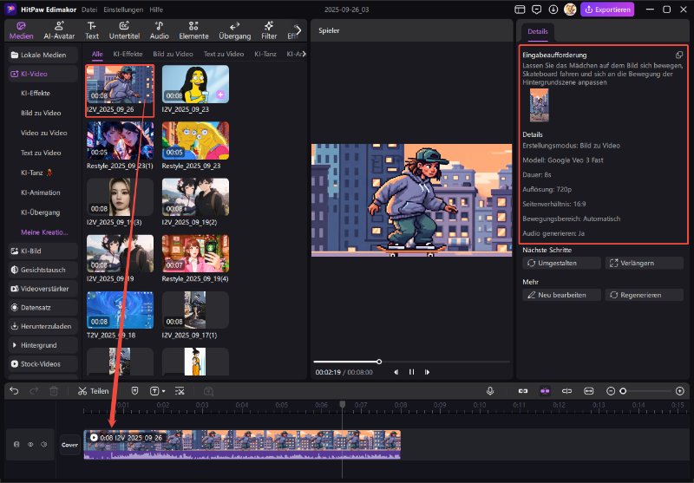Select the I2V_2025_09_26 thumbnail
694x483 pixels.
120,84
